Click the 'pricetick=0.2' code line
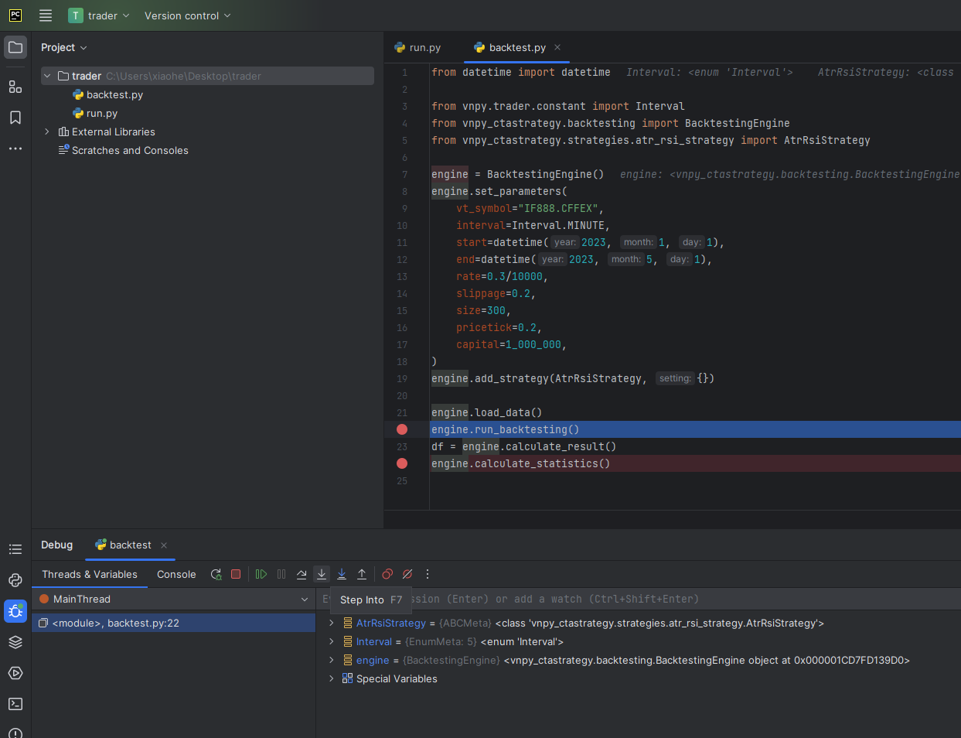This screenshot has height=738, width=961. point(499,327)
